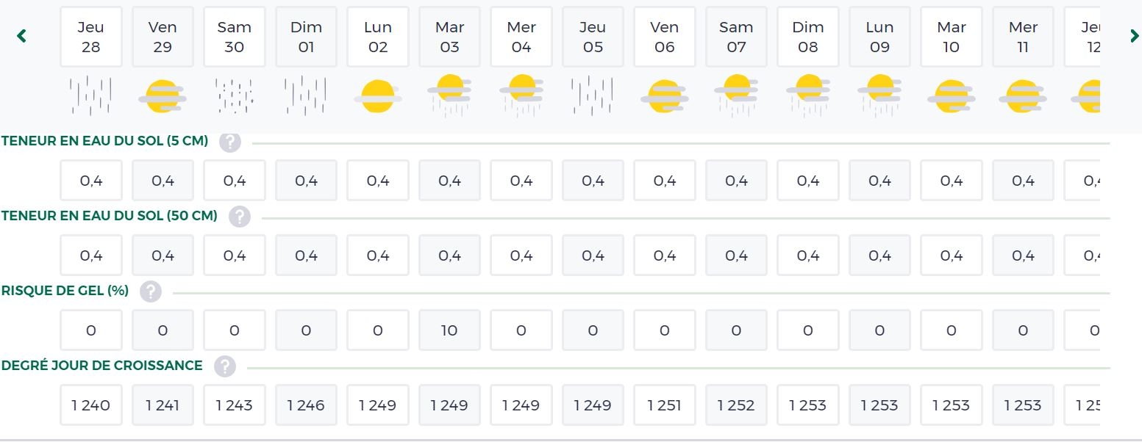Screen dimensions: 1142x442
Task: Click growing degree day value 1 246
Action: (x=306, y=405)
